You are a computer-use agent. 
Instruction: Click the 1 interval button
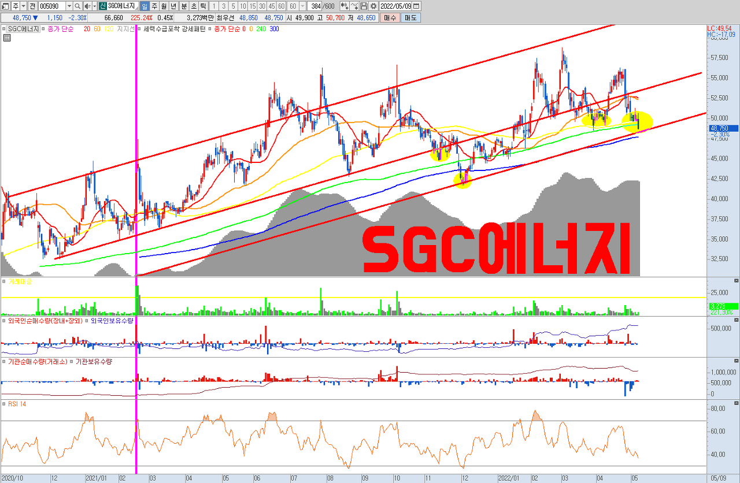click(214, 6)
